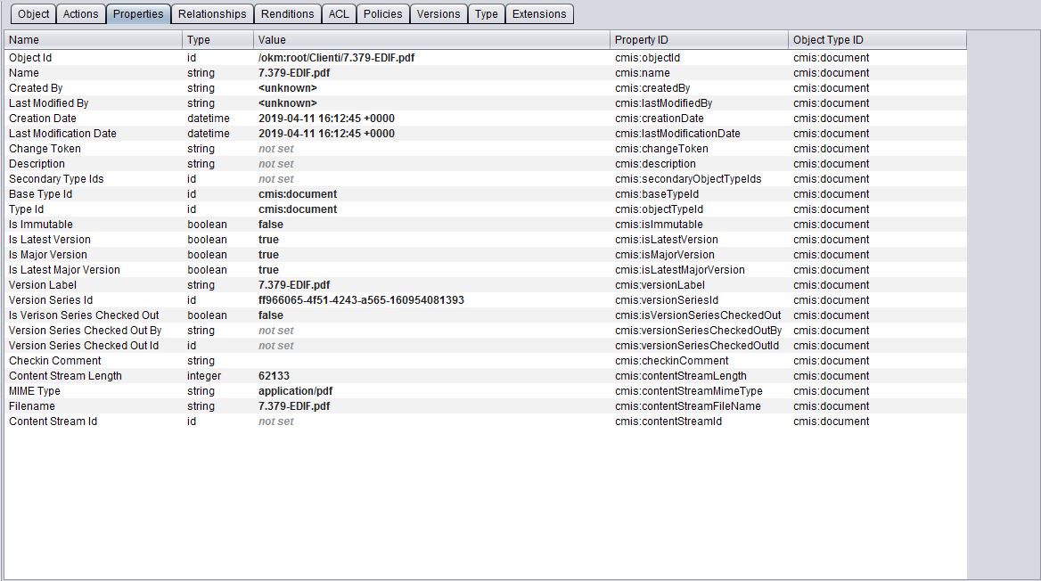Open the Renditions tab
Viewport: 1041px width, 581px height.
pos(289,14)
